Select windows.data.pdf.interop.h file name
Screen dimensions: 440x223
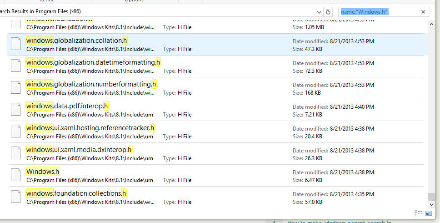tap(67, 106)
